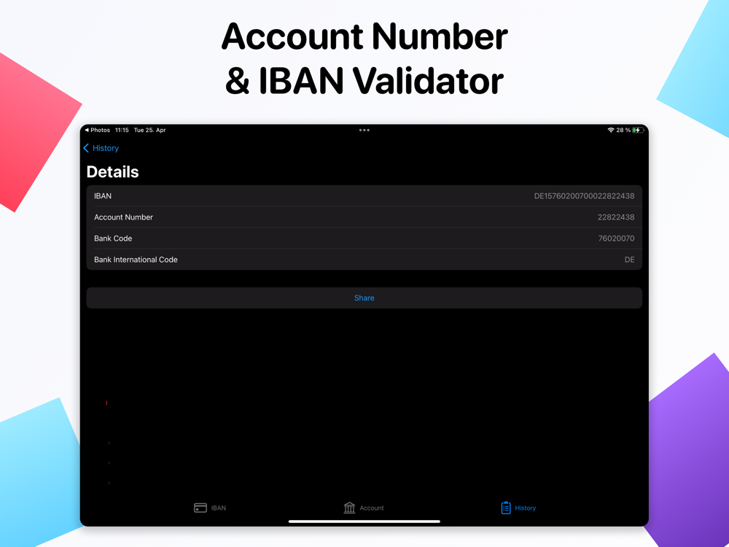Tap the Account Number row

364,217
